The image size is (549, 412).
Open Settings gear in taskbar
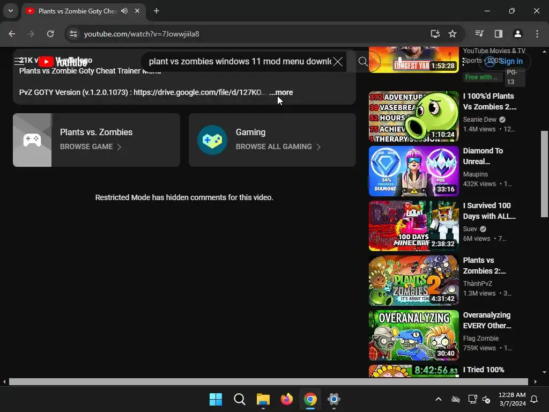pos(334,399)
